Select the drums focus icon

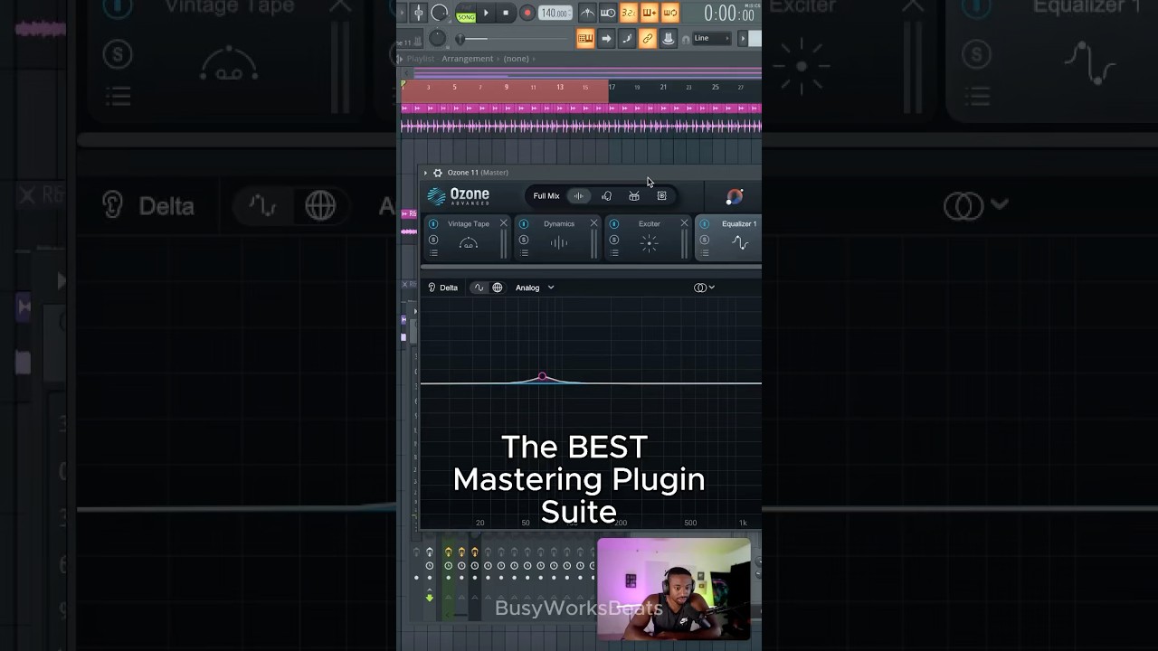click(634, 196)
